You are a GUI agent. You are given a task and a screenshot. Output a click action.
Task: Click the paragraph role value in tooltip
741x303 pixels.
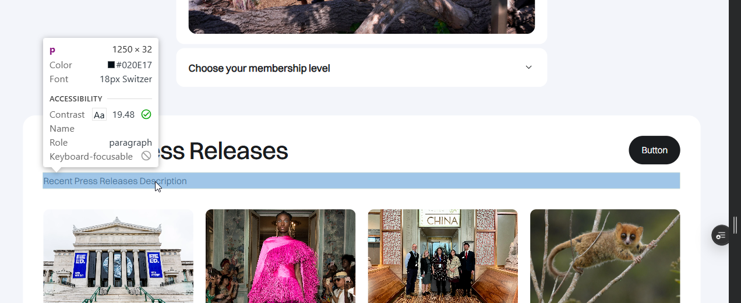point(130,142)
